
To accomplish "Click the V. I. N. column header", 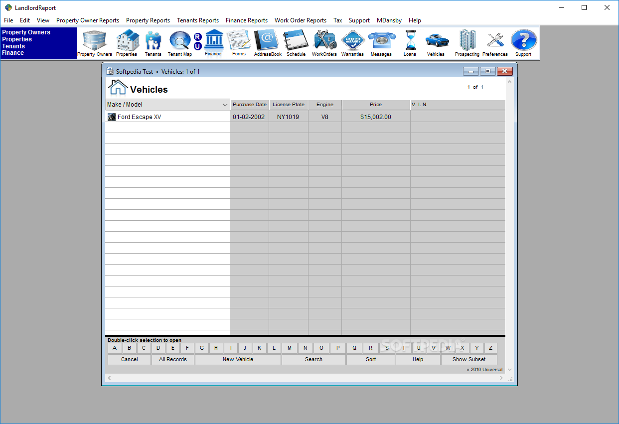I will [x=458, y=105].
